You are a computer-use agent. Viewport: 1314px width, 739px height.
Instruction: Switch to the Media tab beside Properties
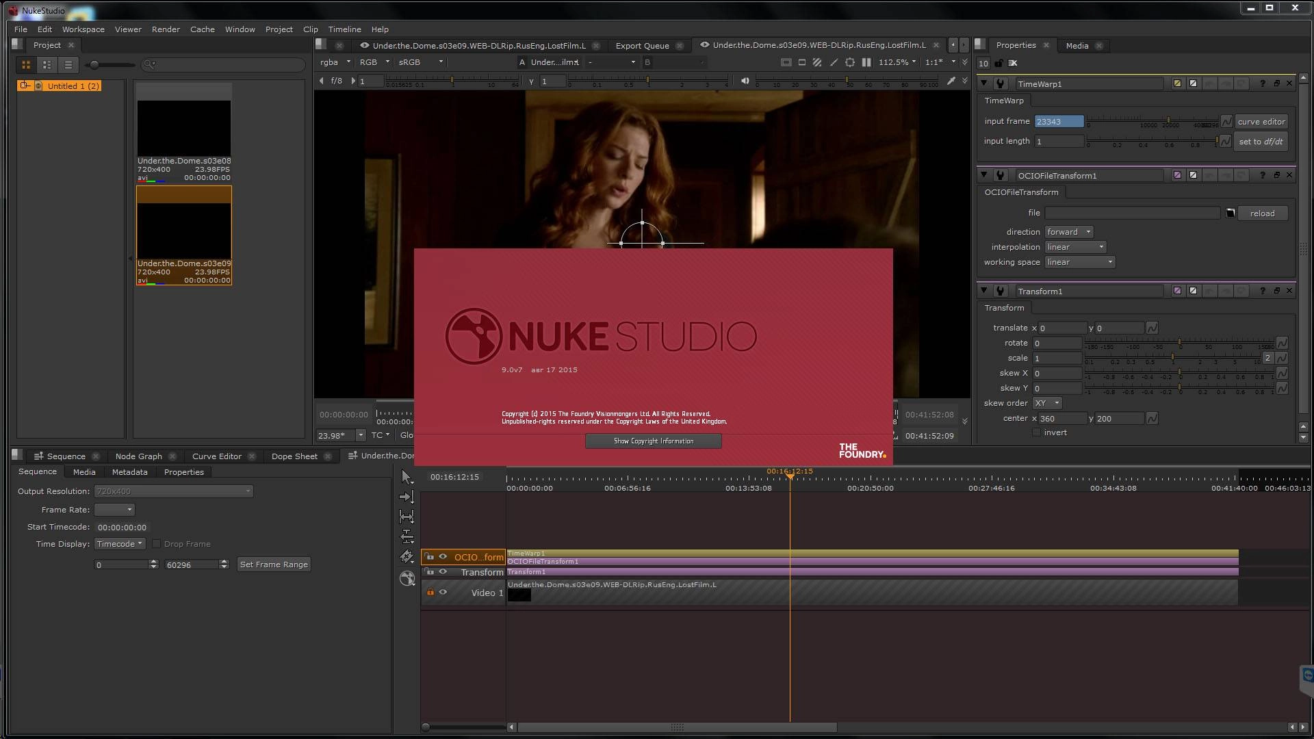click(x=1077, y=45)
